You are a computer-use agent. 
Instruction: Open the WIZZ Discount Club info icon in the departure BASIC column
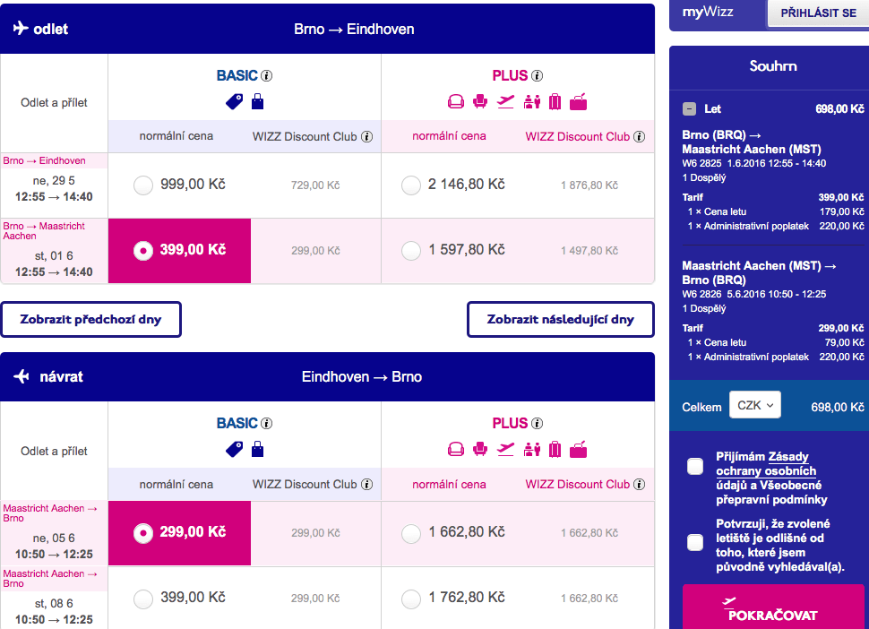coord(367,137)
